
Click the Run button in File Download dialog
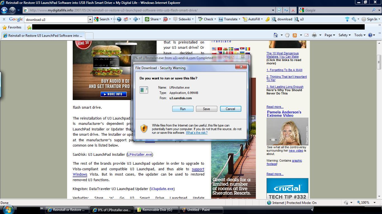point(183,109)
